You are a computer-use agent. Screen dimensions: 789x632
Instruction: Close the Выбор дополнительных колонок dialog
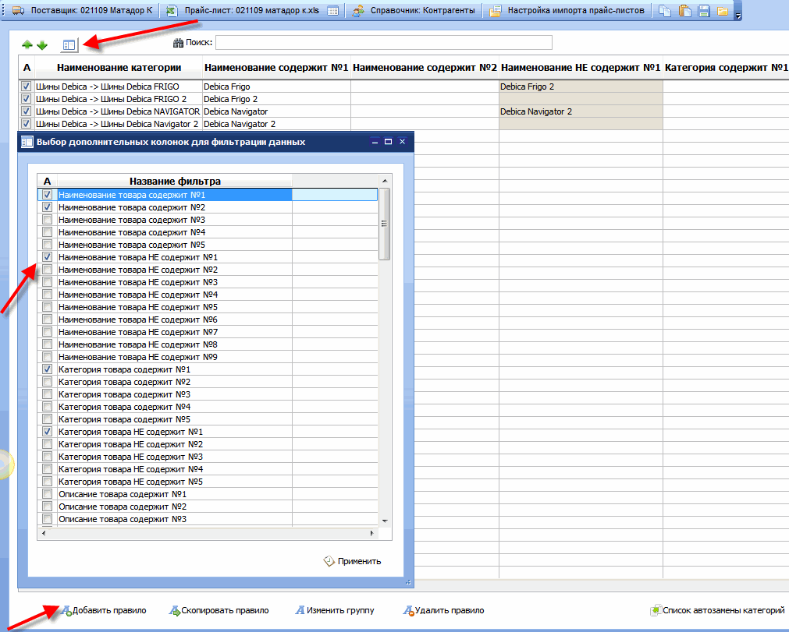tap(402, 142)
